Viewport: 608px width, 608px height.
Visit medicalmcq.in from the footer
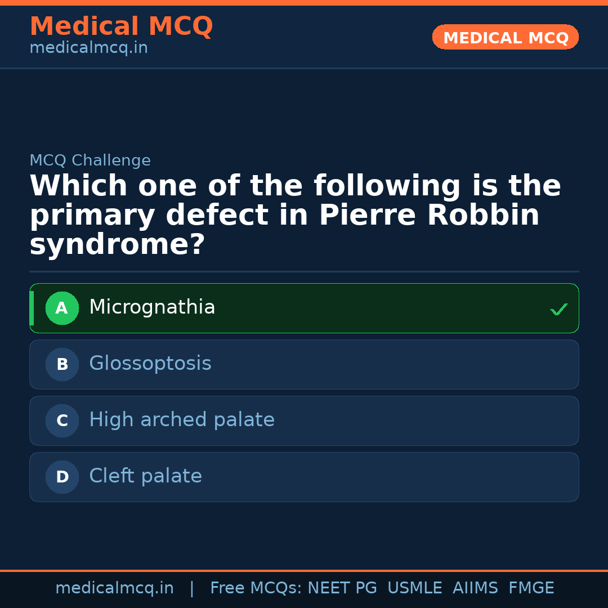click(x=114, y=588)
